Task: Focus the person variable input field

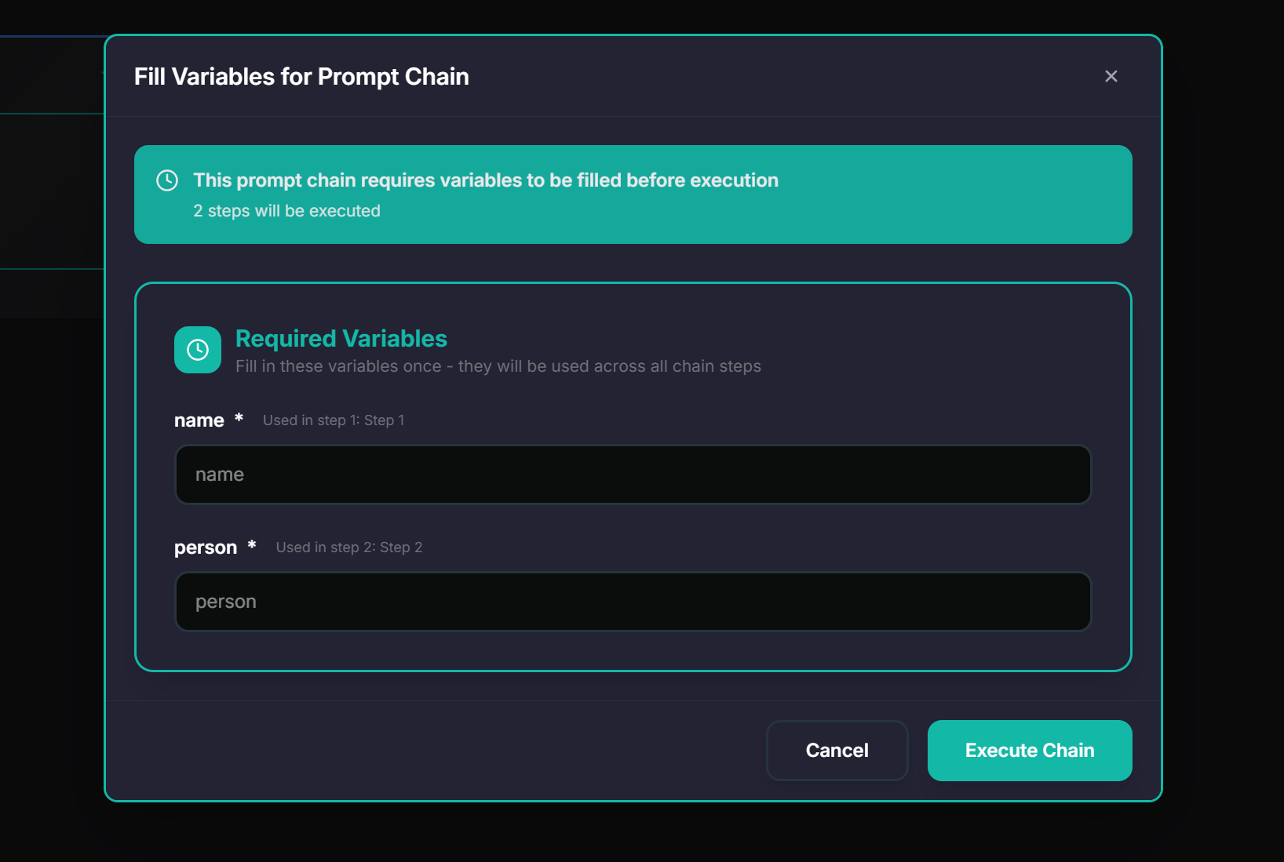Action: click(633, 602)
